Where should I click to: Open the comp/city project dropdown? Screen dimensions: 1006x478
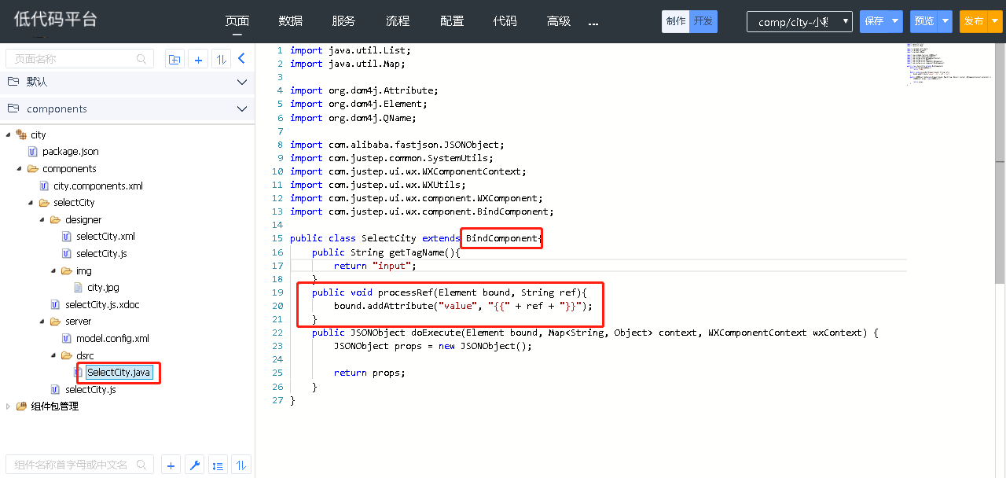click(799, 22)
